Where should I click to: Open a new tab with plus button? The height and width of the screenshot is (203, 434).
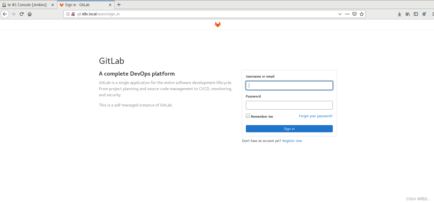point(119,5)
